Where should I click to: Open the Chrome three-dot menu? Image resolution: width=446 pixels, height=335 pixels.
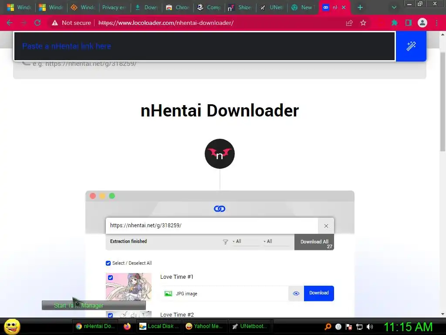(436, 23)
